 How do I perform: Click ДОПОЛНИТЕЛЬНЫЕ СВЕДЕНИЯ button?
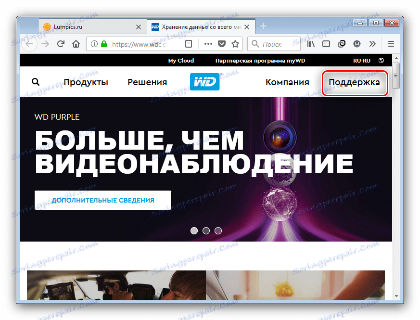103,200
